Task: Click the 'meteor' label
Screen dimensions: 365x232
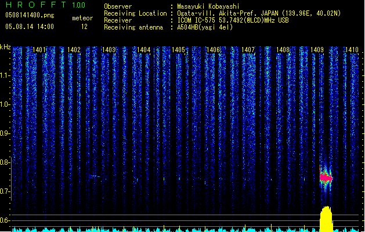Action: pos(82,18)
